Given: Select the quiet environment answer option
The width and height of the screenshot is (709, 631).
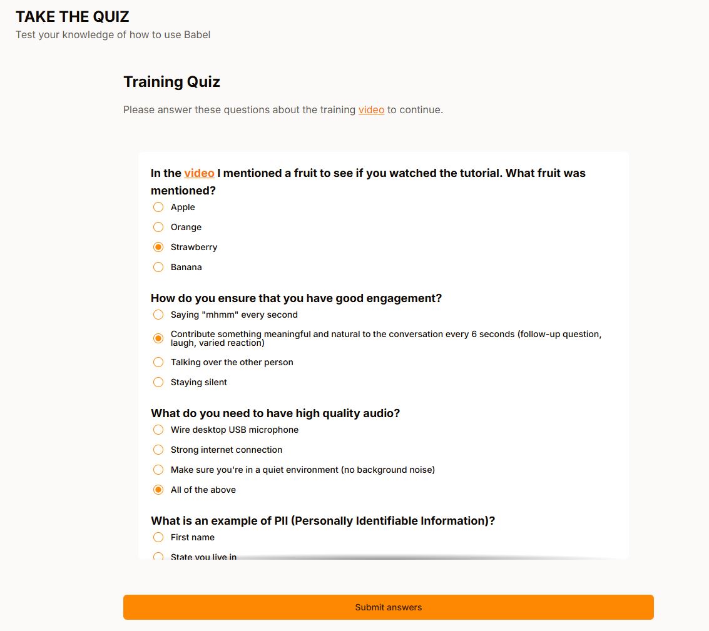Looking at the screenshot, I should tap(158, 470).
